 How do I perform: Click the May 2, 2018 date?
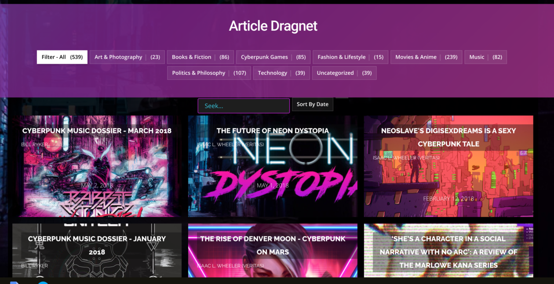coord(97,185)
